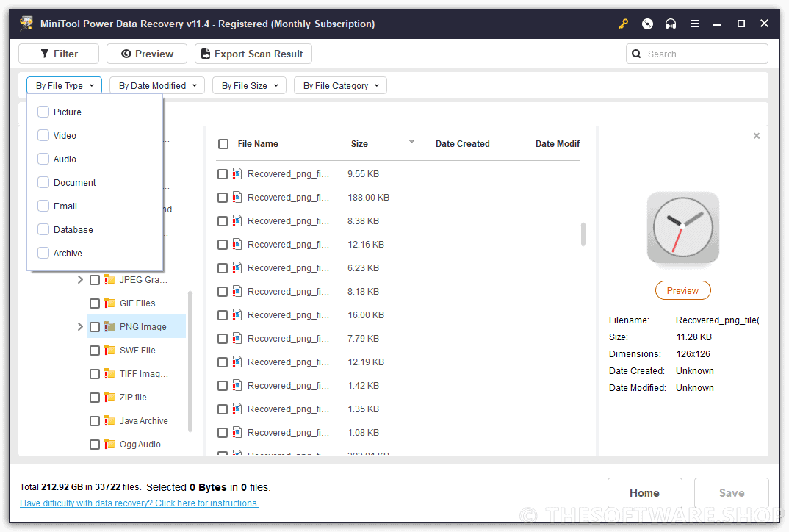Screen dimensions: 789x532
Task: Sort by the File Name column header
Action: [x=258, y=144]
